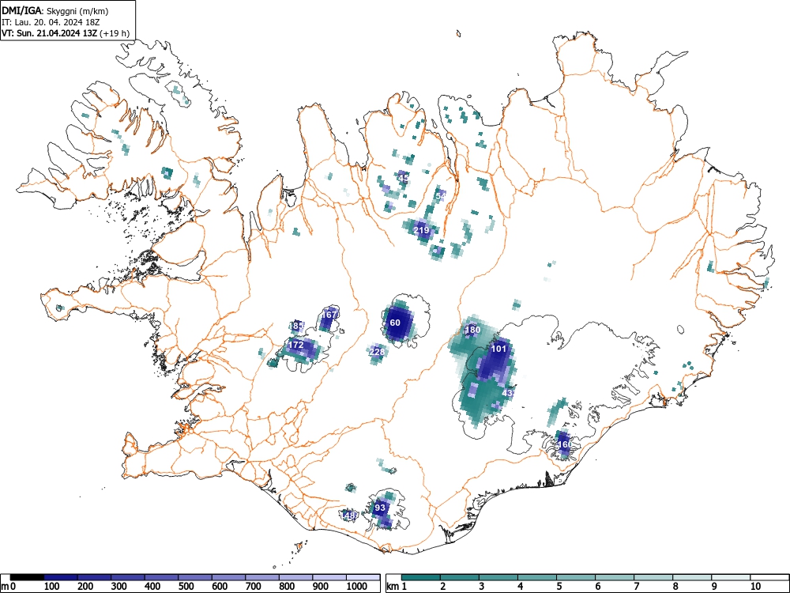Click the km legend label '3'
Viewport: 790px width, 593px height.
point(482,587)
